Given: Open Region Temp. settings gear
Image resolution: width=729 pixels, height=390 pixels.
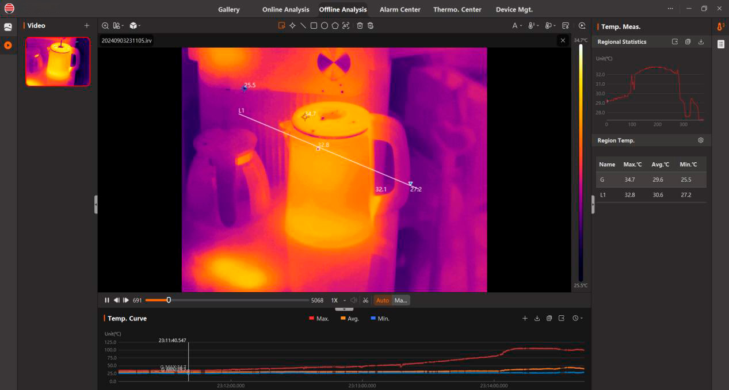Looking at the screenshot, I should click(701, 140).
